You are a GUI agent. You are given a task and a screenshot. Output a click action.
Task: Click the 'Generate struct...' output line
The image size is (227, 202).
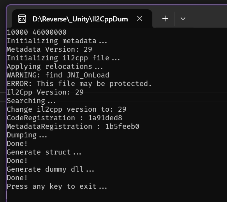click(x=44, y=152)
